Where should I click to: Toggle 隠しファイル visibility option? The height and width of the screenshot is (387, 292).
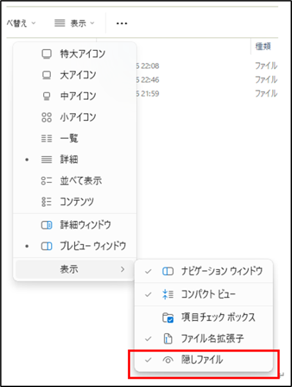pyautogui.click(x=204, y=359)
